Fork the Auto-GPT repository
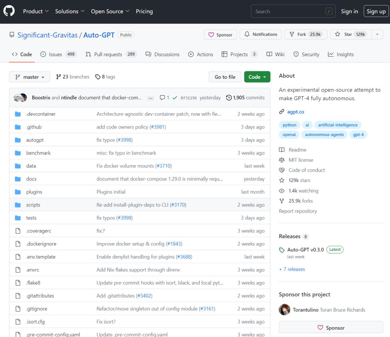The width and height of the screenshot is (390, 337). (306, 35)
